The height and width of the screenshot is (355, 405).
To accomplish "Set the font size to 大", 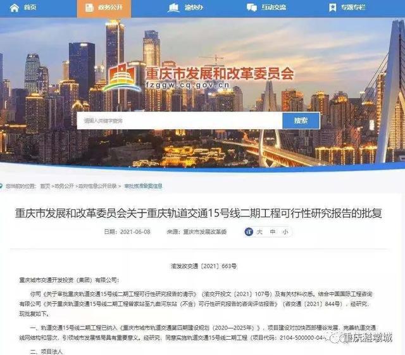I will click(259, 232).
